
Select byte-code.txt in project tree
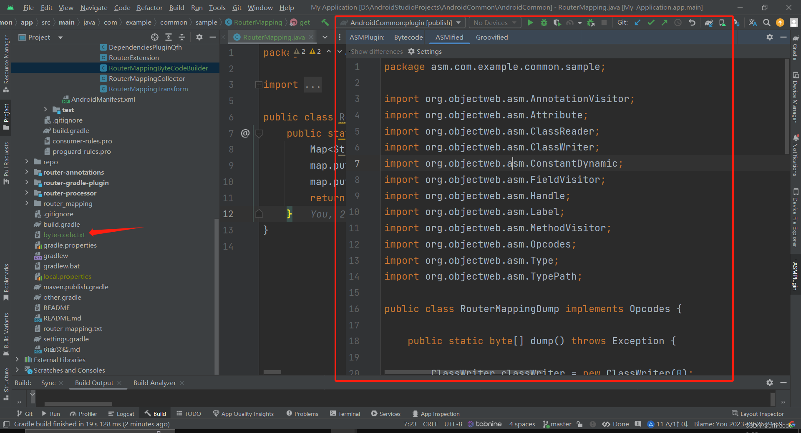pos(64,235)
